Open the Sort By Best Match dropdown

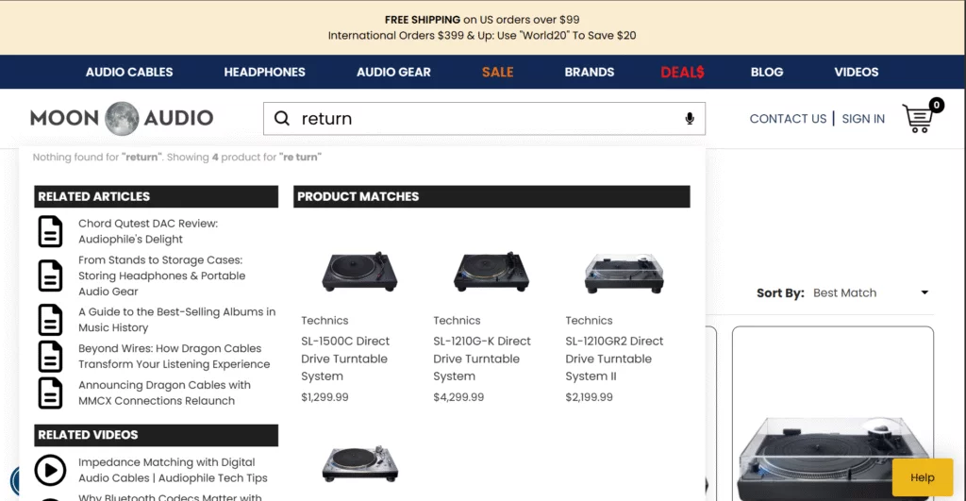pos(871,292)
